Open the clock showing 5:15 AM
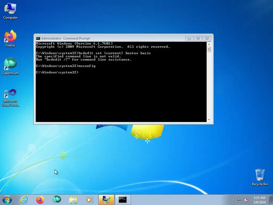This screenshot has height=205, width=273. tap(259, 200)
